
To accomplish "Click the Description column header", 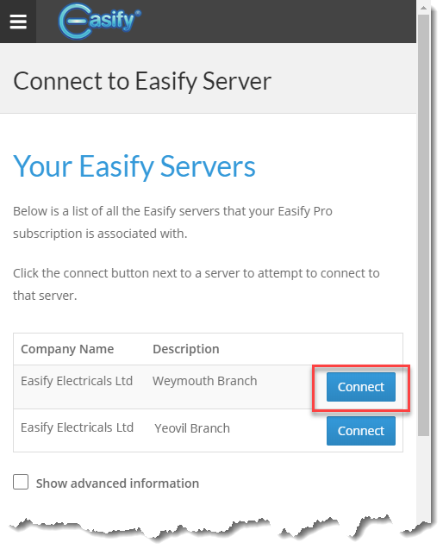I will (186, 349).
